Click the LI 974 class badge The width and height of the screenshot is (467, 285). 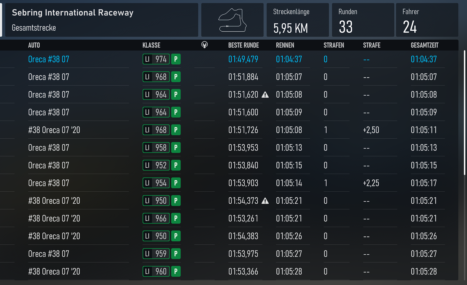pyautogui.click(x=156, y=59)
